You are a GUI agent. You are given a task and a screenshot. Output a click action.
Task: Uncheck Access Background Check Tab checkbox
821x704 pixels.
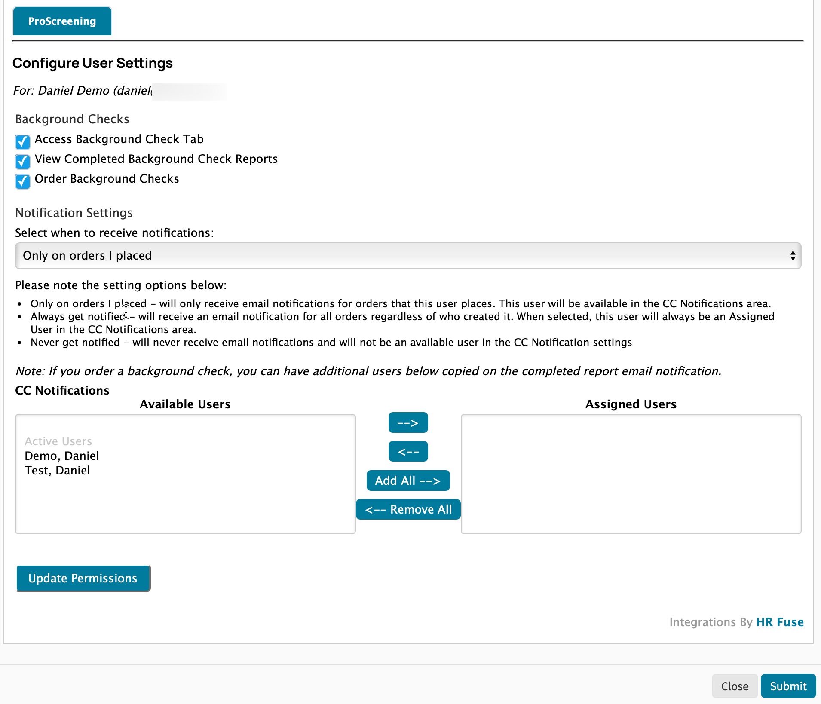23,141
